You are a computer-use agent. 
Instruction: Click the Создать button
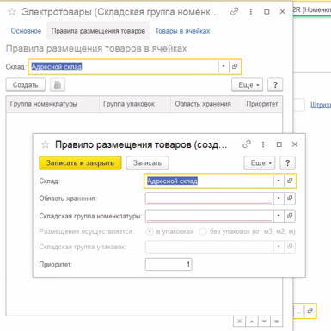coord(26,85)
